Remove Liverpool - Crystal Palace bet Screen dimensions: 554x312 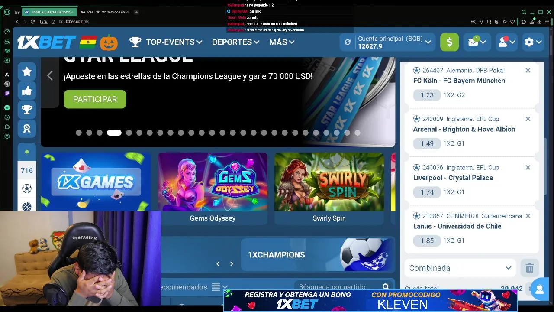point(528,167)
